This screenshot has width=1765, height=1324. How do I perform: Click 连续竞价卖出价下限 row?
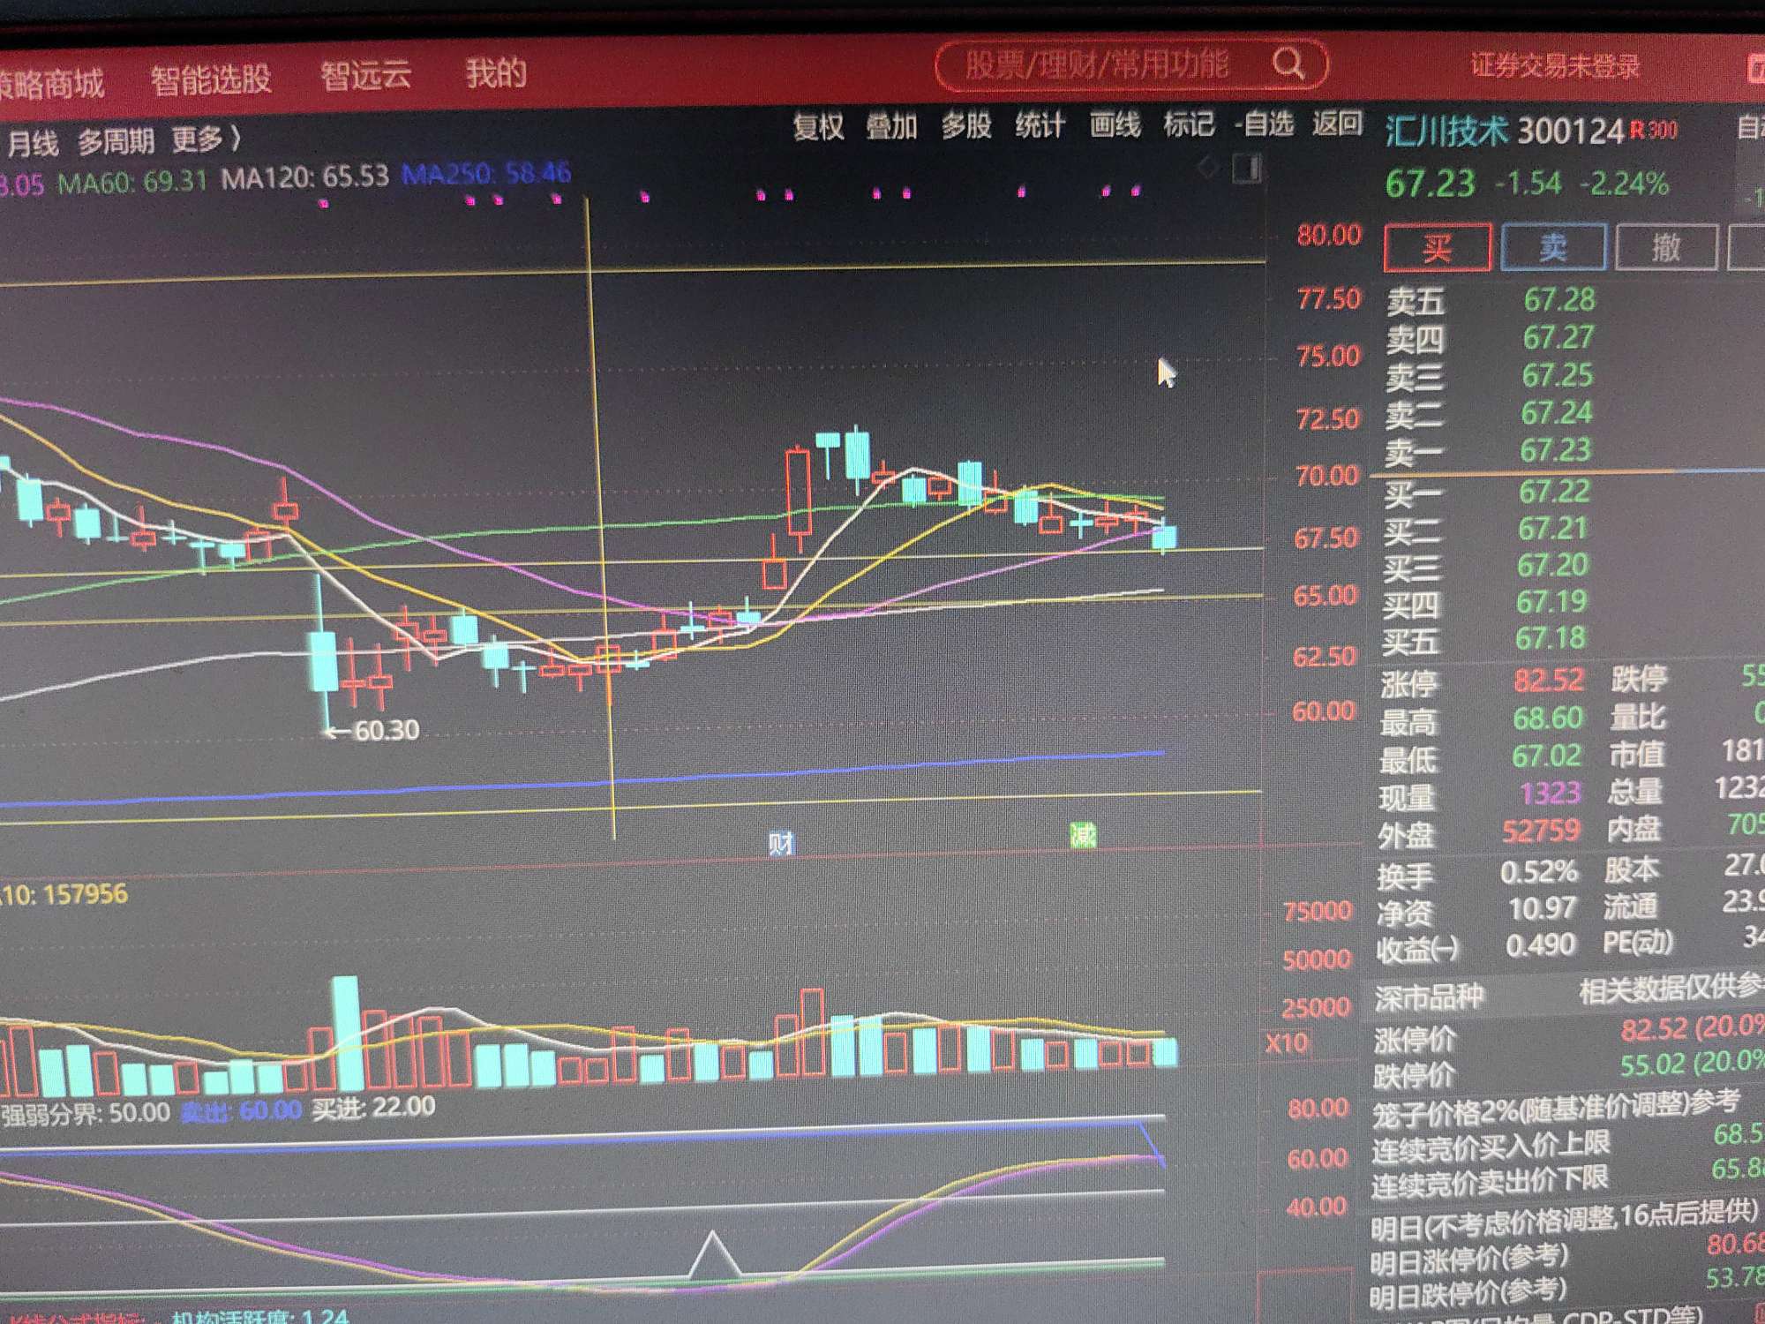coord(1567,1177)
